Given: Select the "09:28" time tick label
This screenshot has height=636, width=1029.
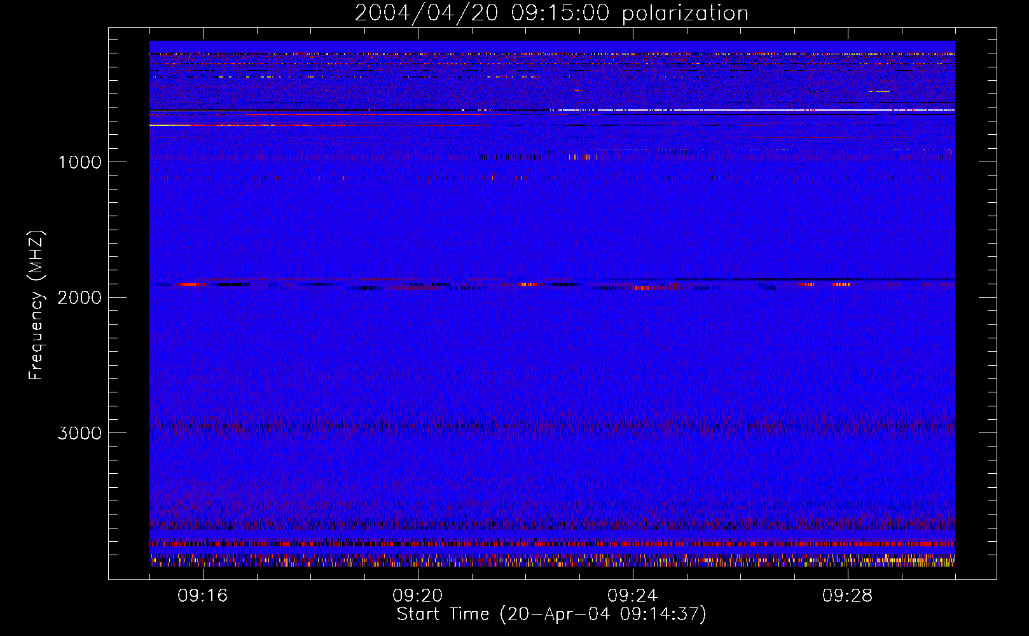Looking at the screenshot, I should click(x=848, y=596).
